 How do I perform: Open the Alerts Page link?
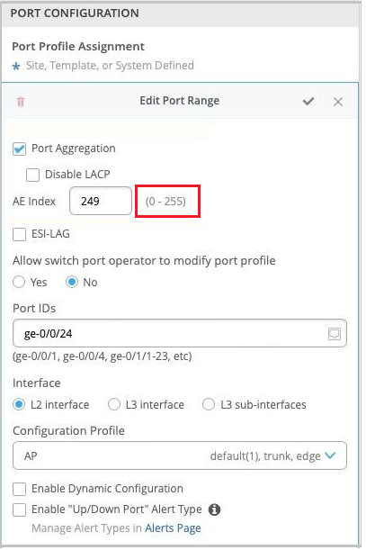174,528
